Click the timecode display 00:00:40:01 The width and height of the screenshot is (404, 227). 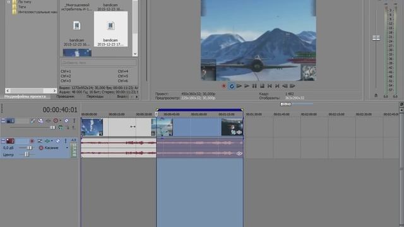[x=60, y=110]
